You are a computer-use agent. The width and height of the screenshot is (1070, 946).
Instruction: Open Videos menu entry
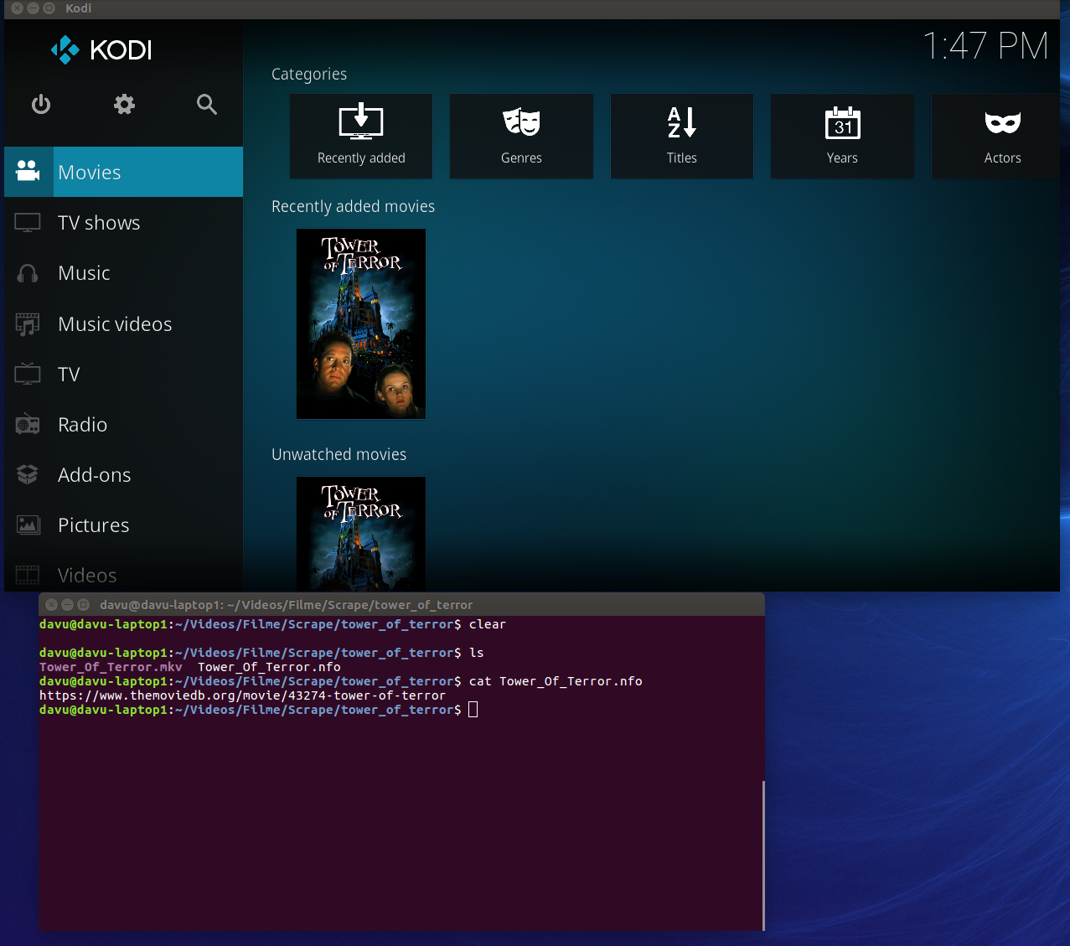[x=124, y=576]
